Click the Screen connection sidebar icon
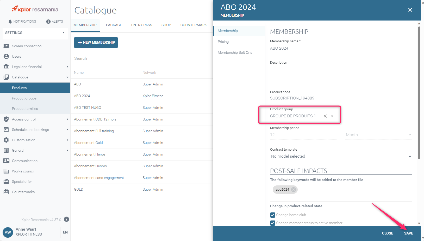This screenshot has height=241, width=424. pyautogui.click(x=6, y=46)
